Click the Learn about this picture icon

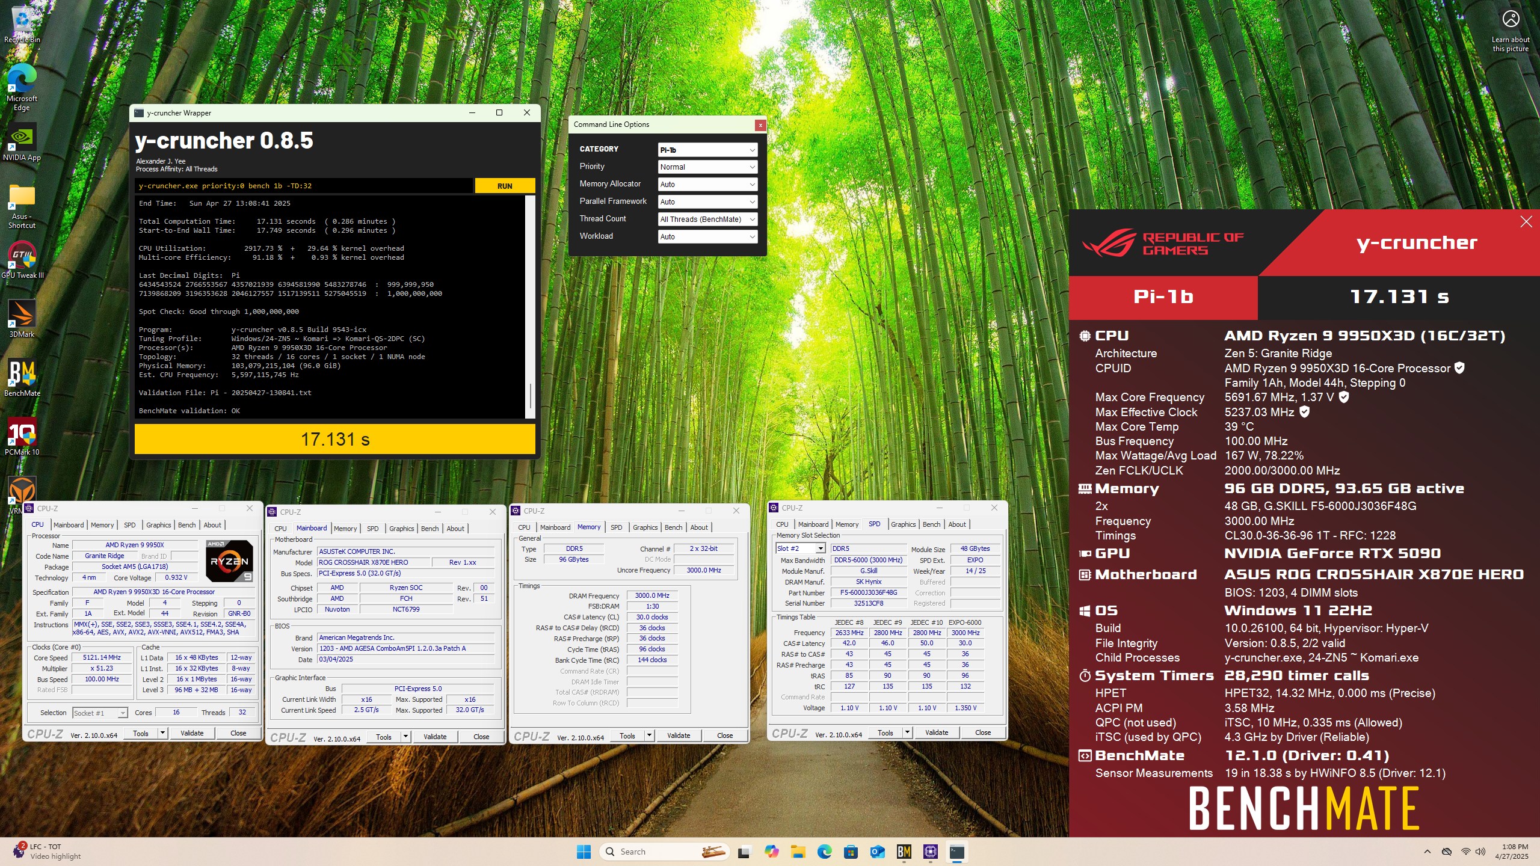point(1511,30)
